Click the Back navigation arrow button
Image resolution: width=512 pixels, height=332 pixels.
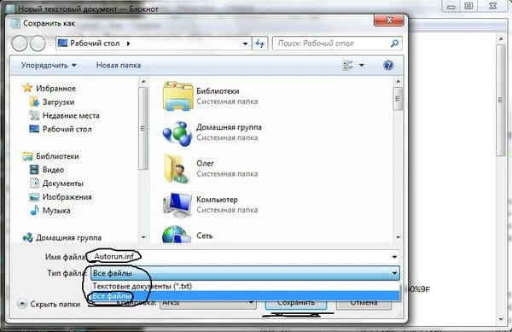[20, 44]
